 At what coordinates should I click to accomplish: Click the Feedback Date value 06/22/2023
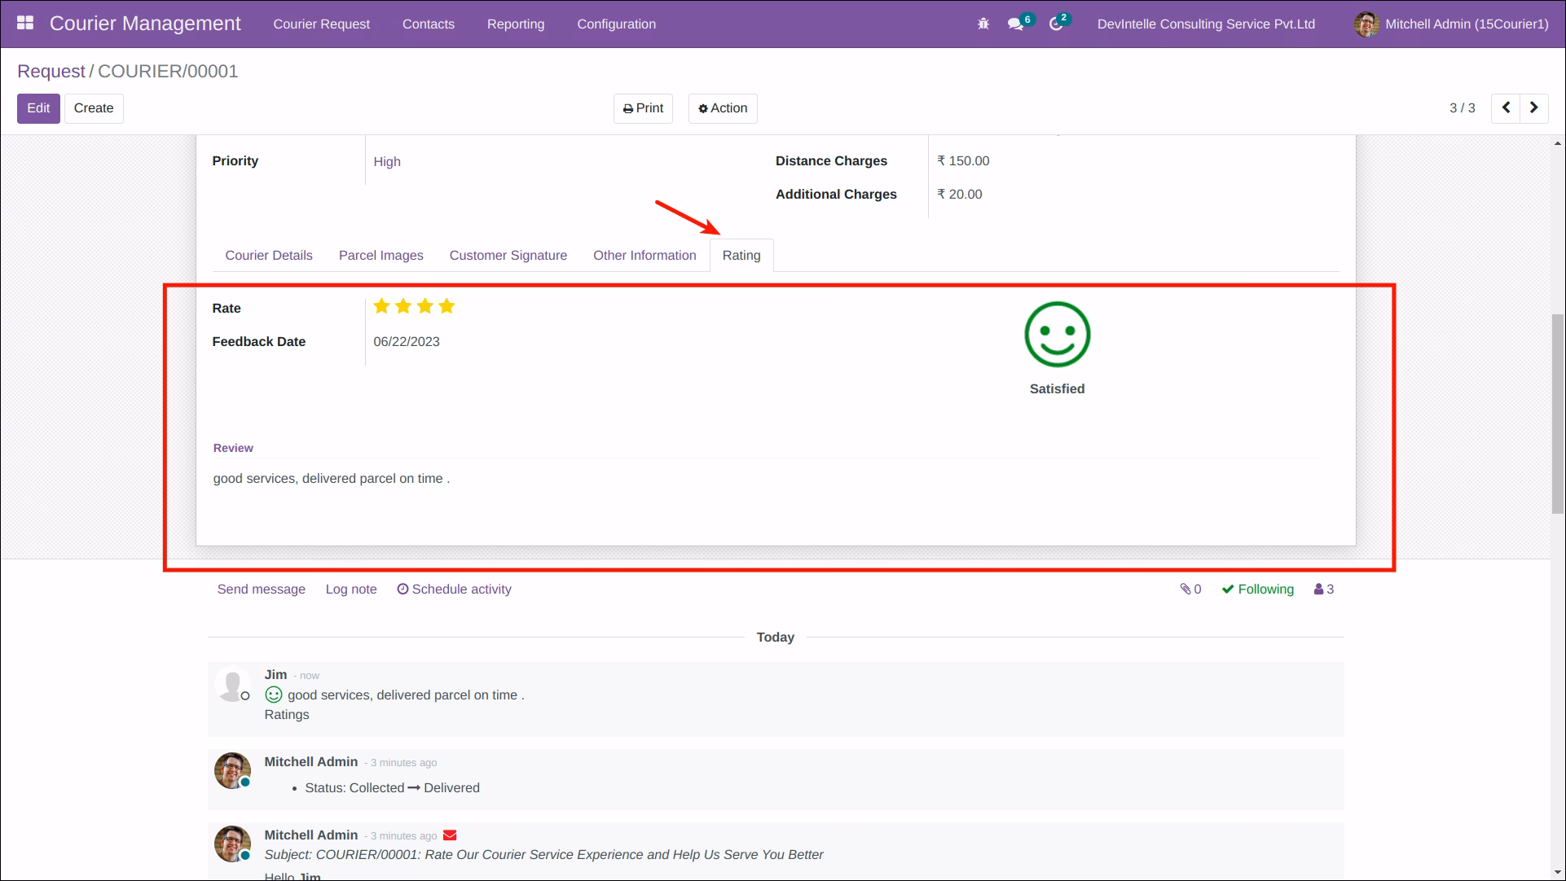(407, 342)
